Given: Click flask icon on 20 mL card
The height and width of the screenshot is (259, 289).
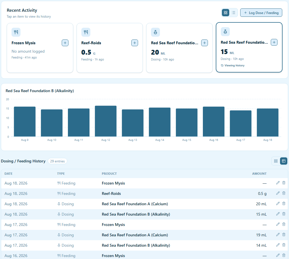Looking at the screenshot, I should (155, 32).
